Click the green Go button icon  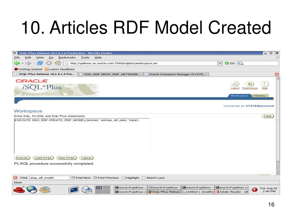pyautogui.click(x=227, y=63)
